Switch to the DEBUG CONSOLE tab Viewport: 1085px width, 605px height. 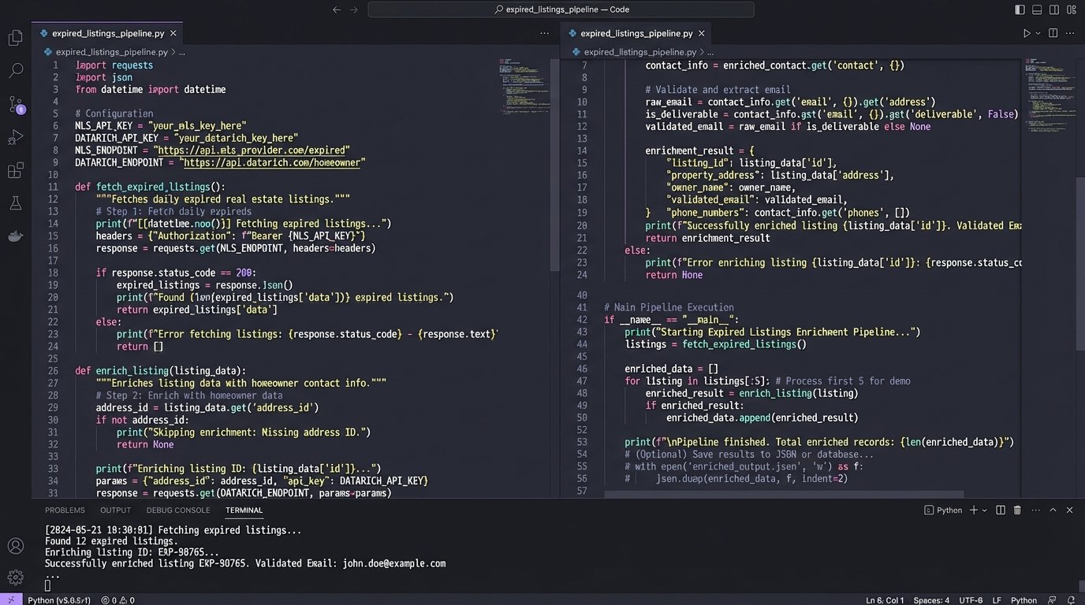point(178,510)
